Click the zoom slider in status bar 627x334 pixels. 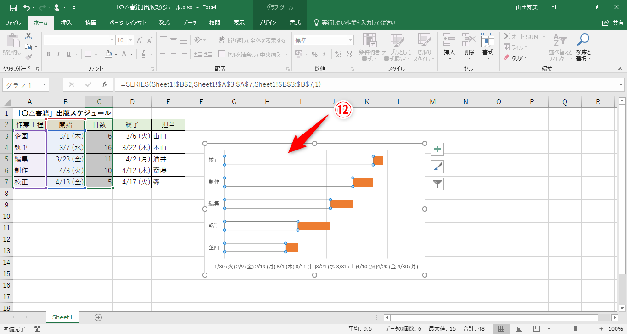tap(575, 329)
